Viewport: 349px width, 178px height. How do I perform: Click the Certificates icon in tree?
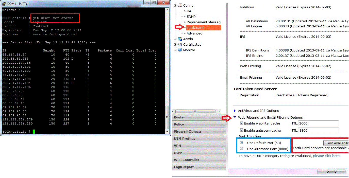click(180, 44)
